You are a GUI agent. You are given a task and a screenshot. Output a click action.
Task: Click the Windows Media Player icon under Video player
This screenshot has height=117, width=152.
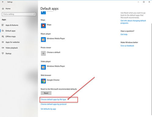click(x=43, y=67)
